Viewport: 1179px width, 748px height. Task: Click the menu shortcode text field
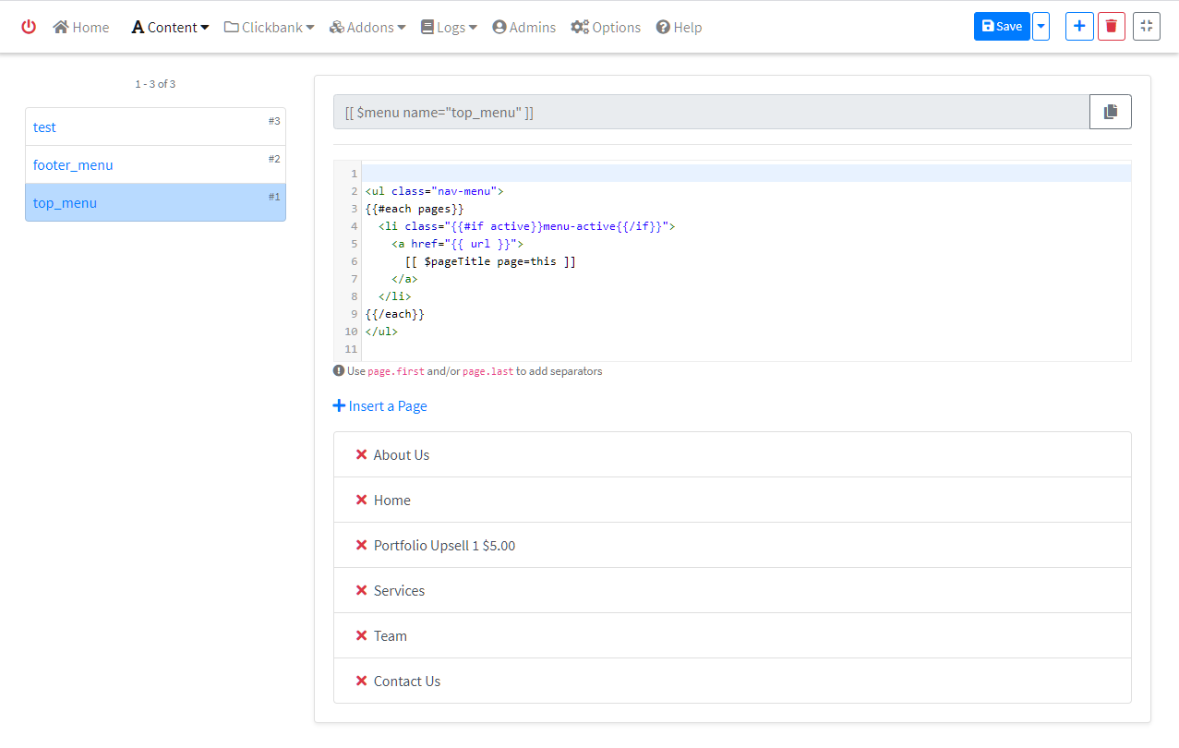click(x=711, y=112)
